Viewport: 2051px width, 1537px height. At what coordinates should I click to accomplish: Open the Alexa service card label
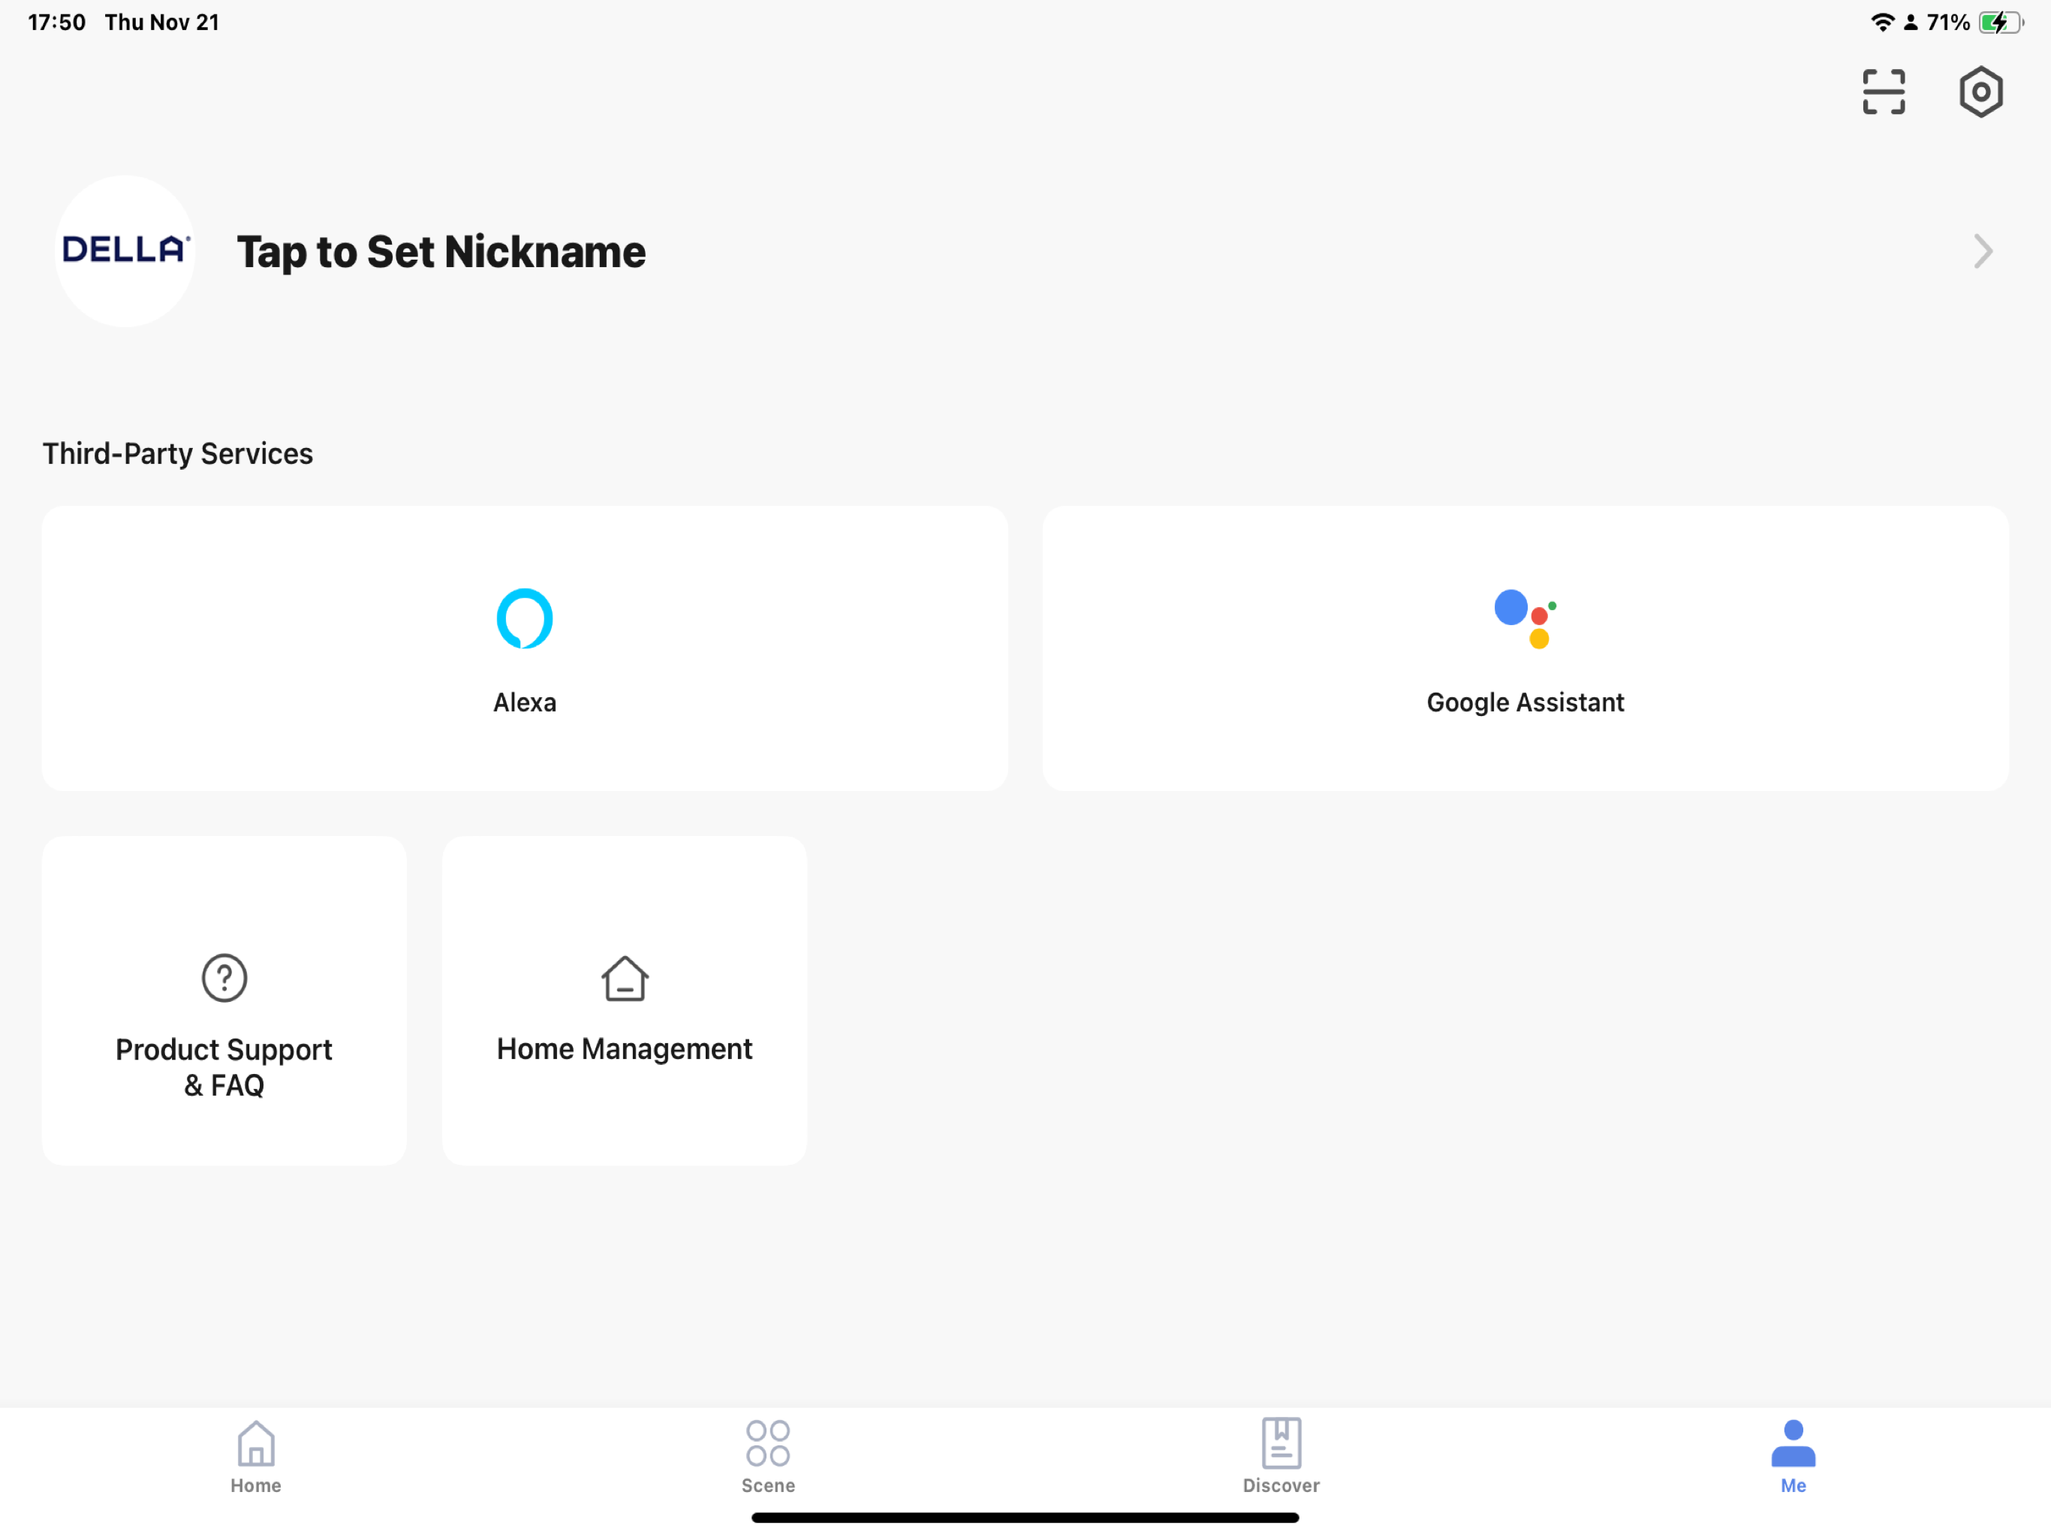pos(525,702)
